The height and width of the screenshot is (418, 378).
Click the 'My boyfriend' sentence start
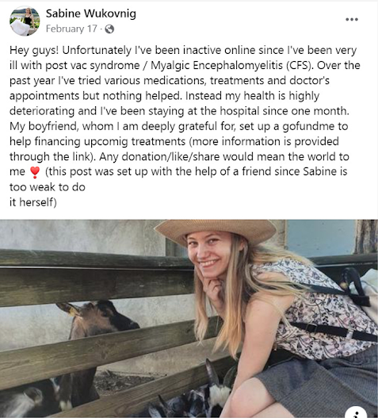(44, 126)
